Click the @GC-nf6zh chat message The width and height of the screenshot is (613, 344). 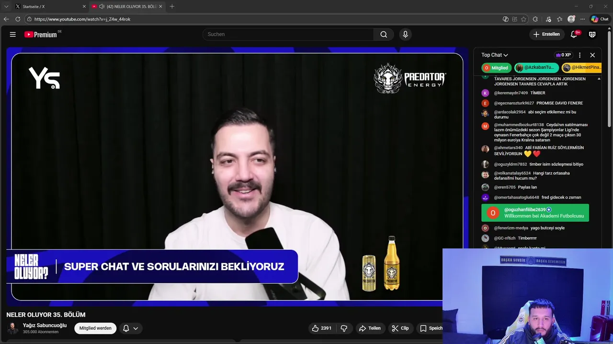[x=527, y=238]
